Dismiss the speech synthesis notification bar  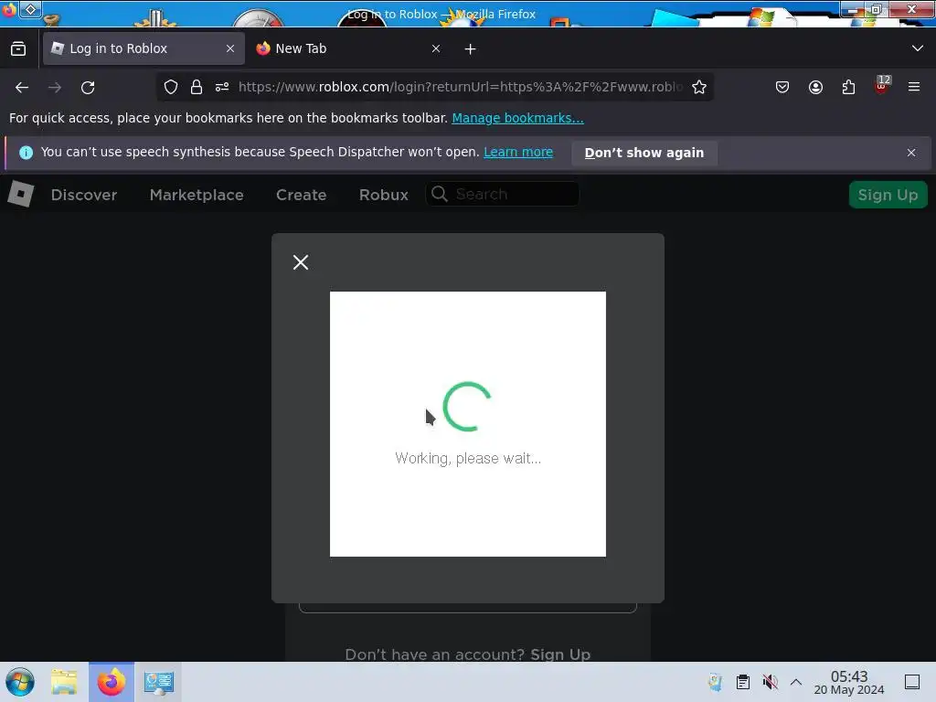911,153
